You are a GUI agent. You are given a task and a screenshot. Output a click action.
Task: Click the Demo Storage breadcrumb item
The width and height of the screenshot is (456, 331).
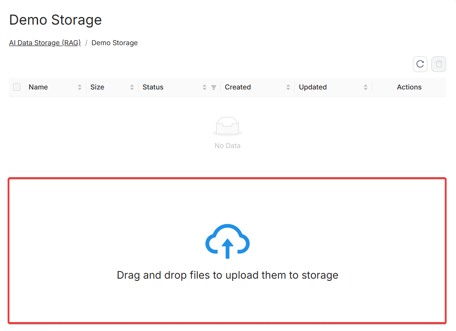[x=115, y=43]
